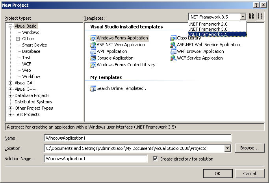
Task: Expand the Office node under Visual Basic
Action: click(x=18, y=39)
